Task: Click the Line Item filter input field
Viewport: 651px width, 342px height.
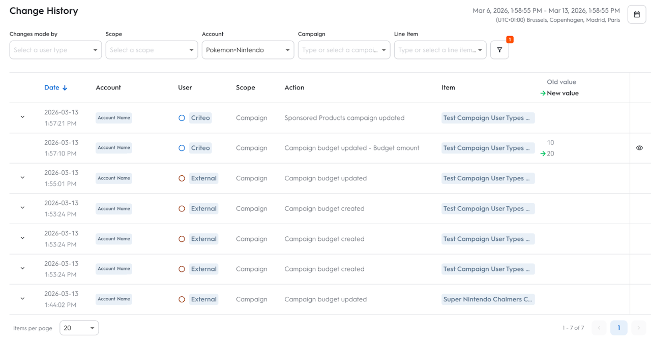Action: pos(436,50)
